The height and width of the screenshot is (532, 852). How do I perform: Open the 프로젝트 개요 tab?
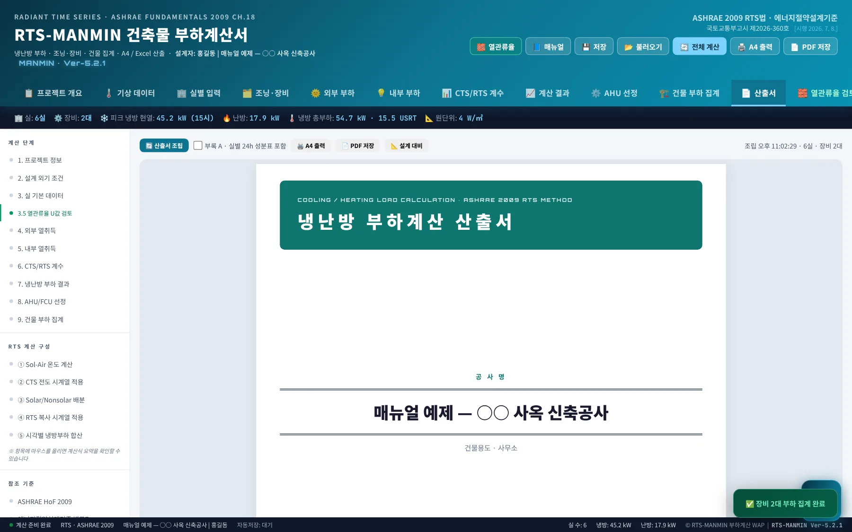tap(53, 93)
